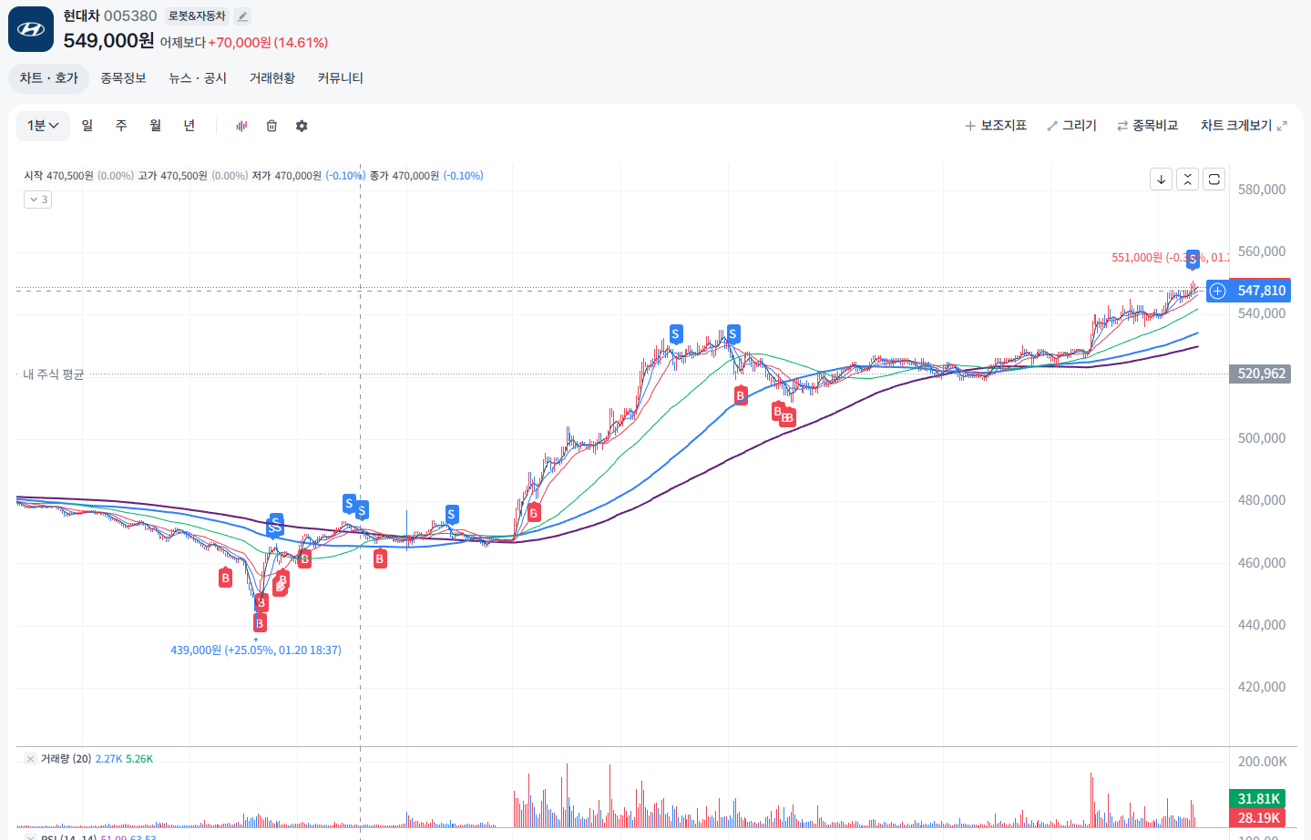
Task: Switch to the 차트 · 호가 tab
Action: pos(49,78)
